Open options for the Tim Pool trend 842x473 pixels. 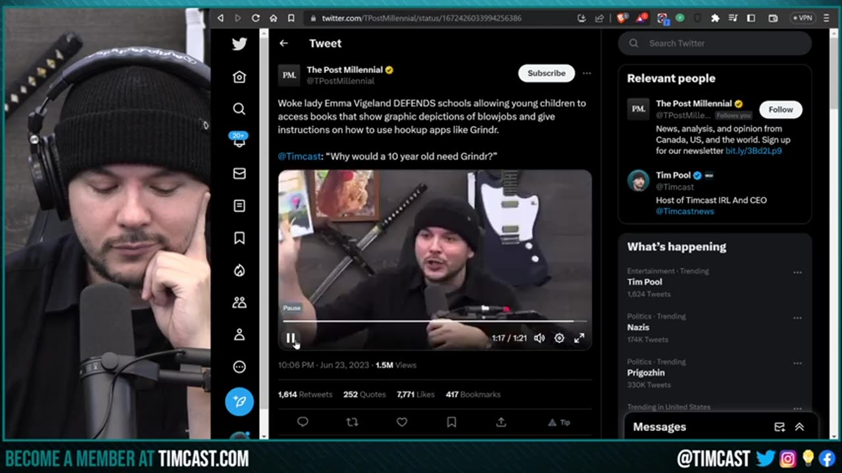pos(797,272)
